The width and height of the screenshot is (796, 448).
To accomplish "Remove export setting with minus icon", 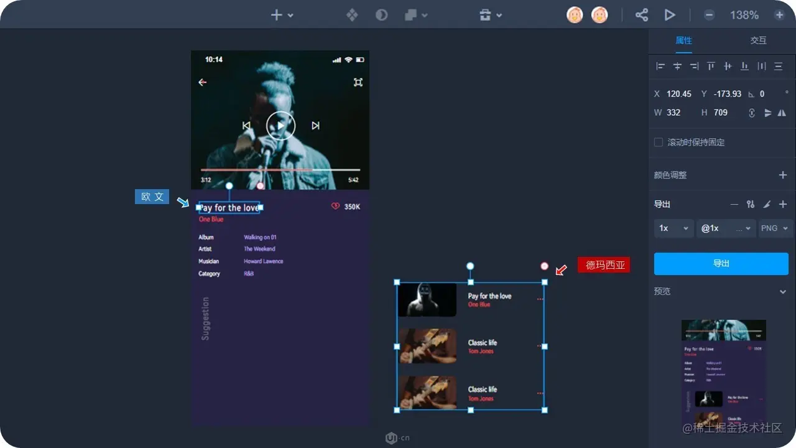I will (x=734, y=204).
